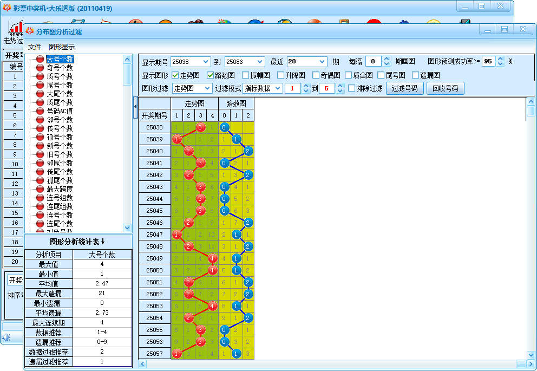This screenshot has width=537, height=371.
Task: Expand the 最近 20 periods dropdown
Action: coord(323,62)
